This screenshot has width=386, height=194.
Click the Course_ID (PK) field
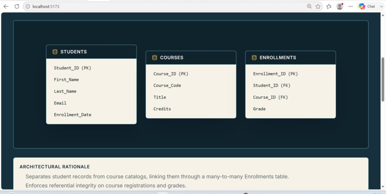coord(171,74)
